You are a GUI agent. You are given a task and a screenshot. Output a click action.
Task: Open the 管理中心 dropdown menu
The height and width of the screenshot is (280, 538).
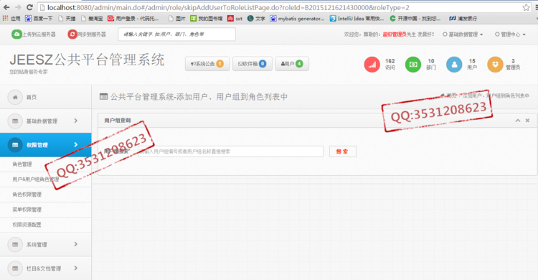[x=510, y=34]
